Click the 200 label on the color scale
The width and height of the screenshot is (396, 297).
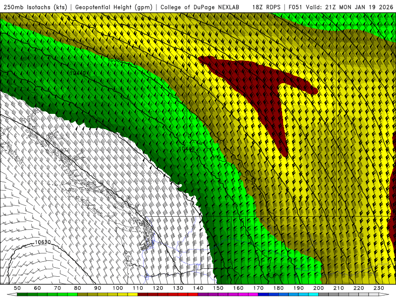click(x=318, y=288)
